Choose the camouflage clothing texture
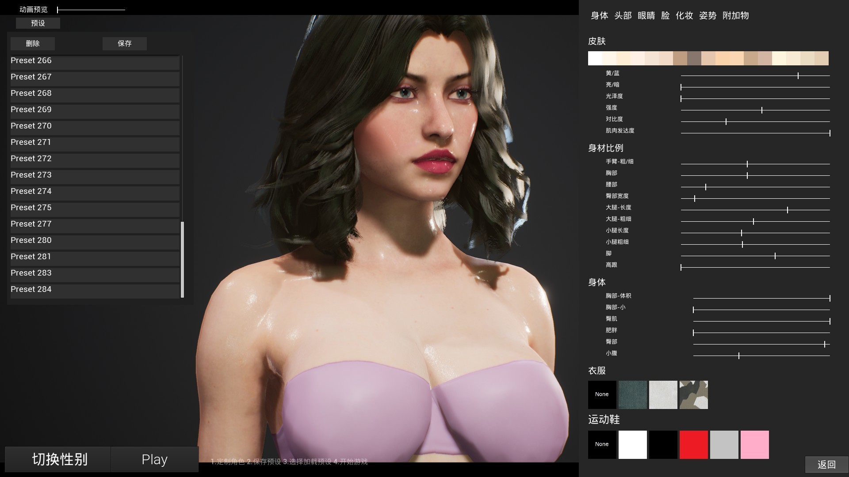 coord(693,394)
